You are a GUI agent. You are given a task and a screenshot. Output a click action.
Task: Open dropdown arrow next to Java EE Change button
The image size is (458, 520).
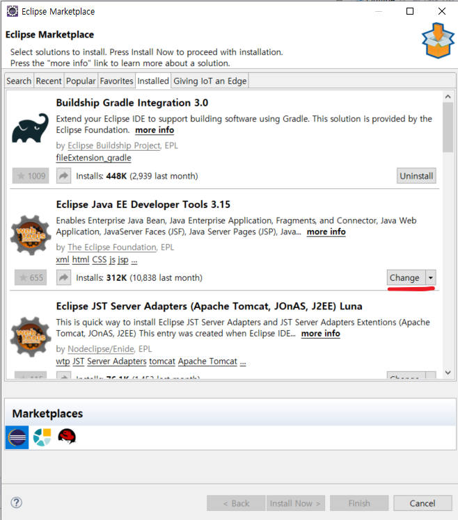point(431,277)
